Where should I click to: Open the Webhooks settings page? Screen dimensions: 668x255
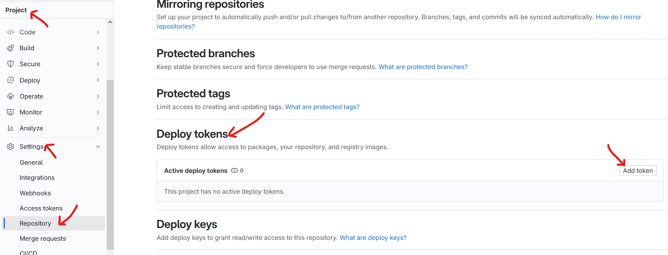pos(35,193)
